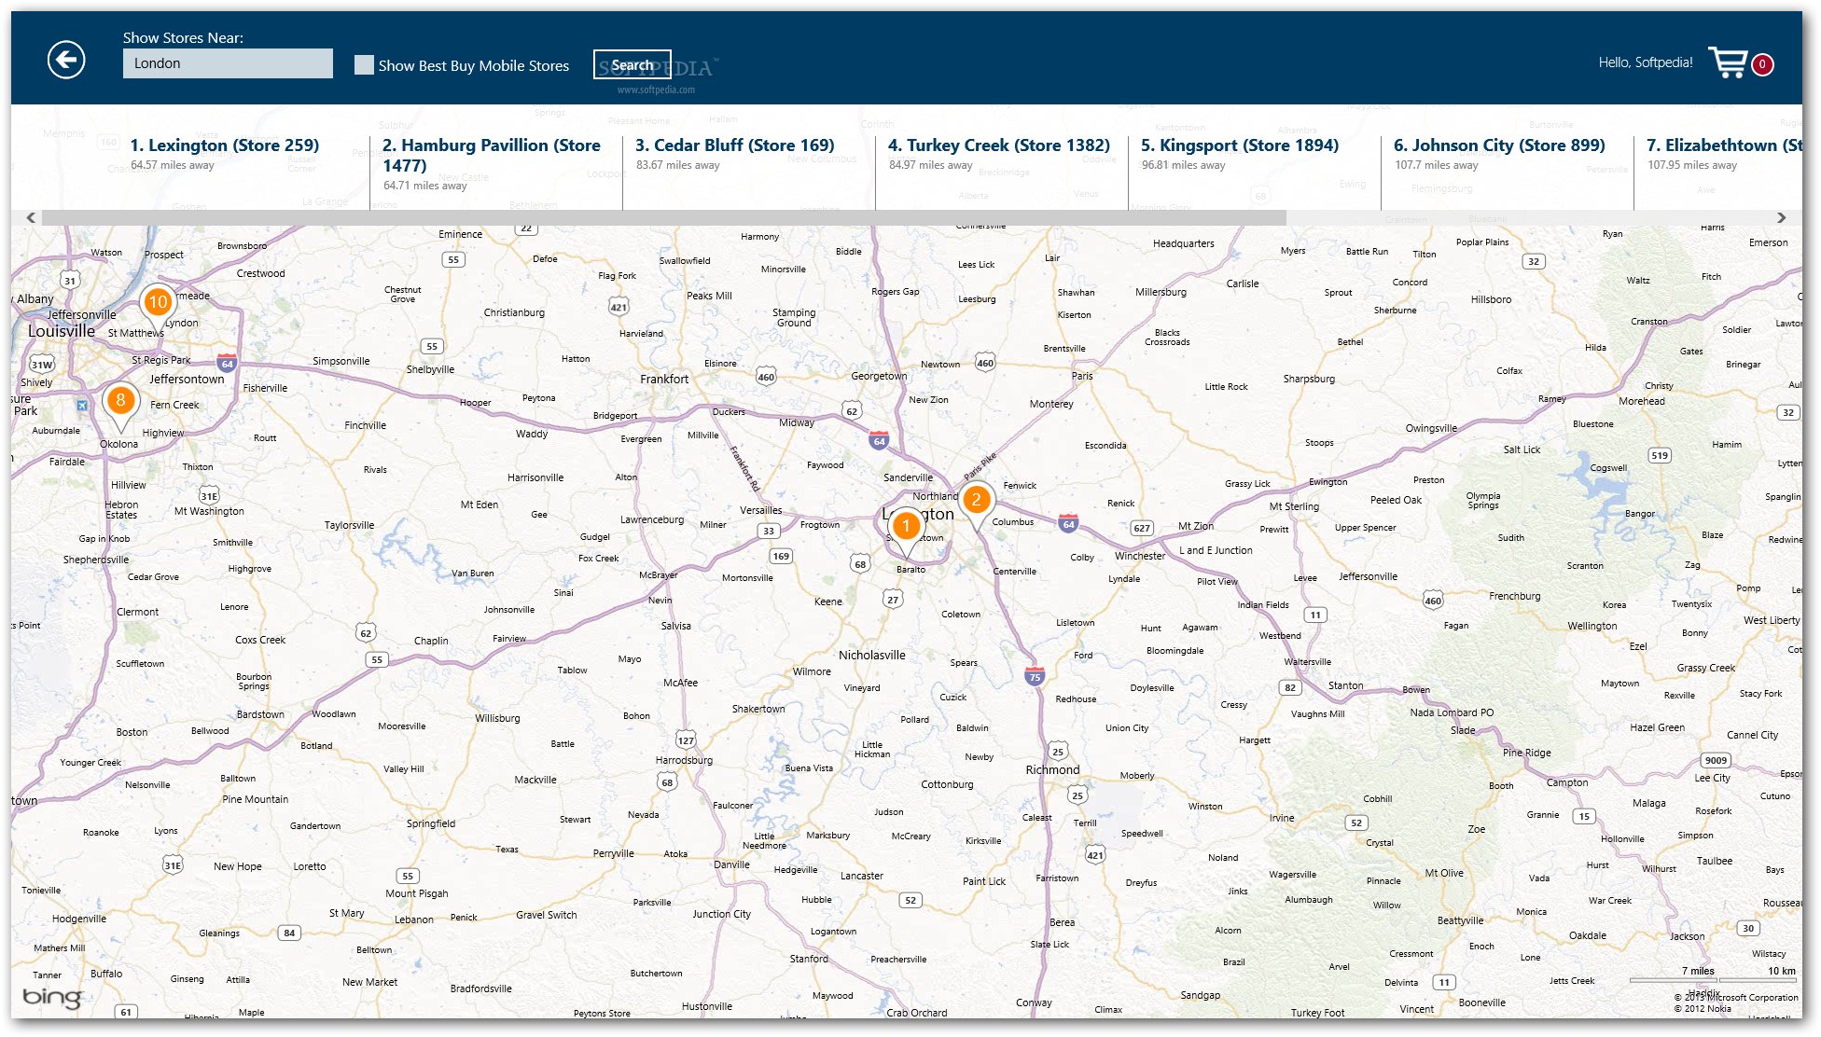The width and height of the screenshot is (1821, 1037).
Task: Click the Frankfort label on the map
Action: pyautogui.click(x=664, y=379)
